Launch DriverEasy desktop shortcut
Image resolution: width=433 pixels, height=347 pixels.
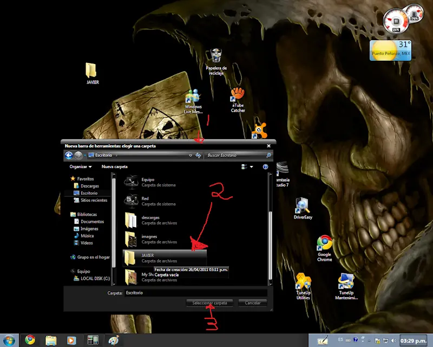point(303,208)
